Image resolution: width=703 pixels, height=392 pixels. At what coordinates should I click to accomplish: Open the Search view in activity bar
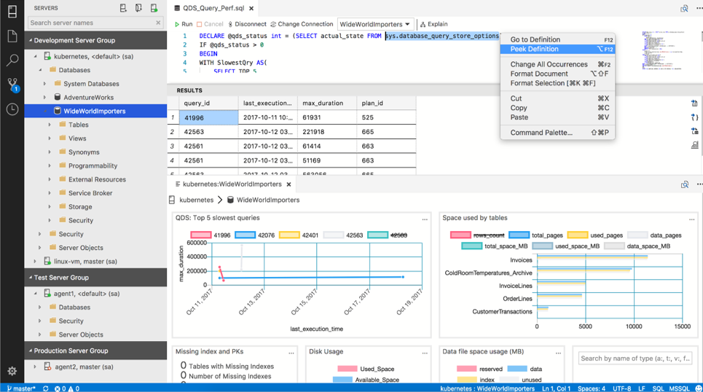coord(12,60)
